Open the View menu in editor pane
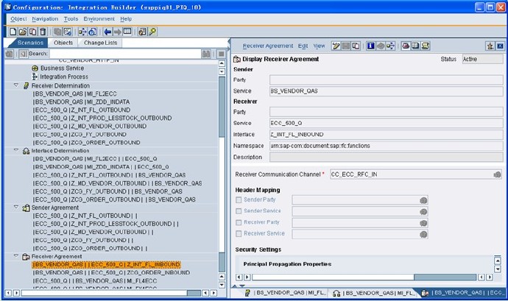 319,46
